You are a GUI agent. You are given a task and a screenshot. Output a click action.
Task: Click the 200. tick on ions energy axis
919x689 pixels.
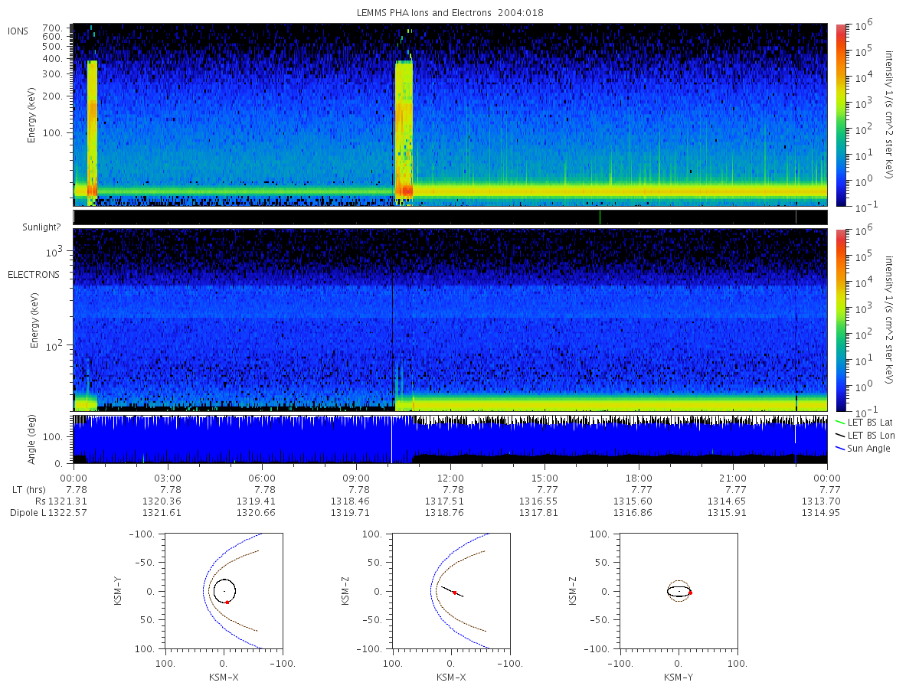pos(53,97)
